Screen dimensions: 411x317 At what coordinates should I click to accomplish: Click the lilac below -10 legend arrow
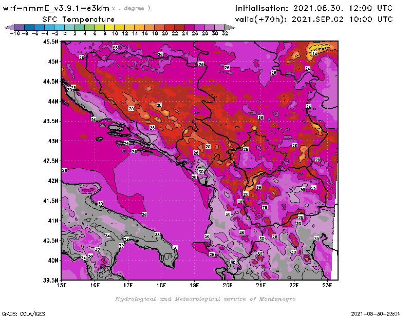(x=9, y=27)
